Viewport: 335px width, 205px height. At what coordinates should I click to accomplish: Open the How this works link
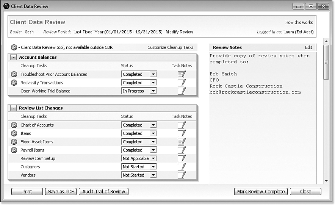coord(299,22)
